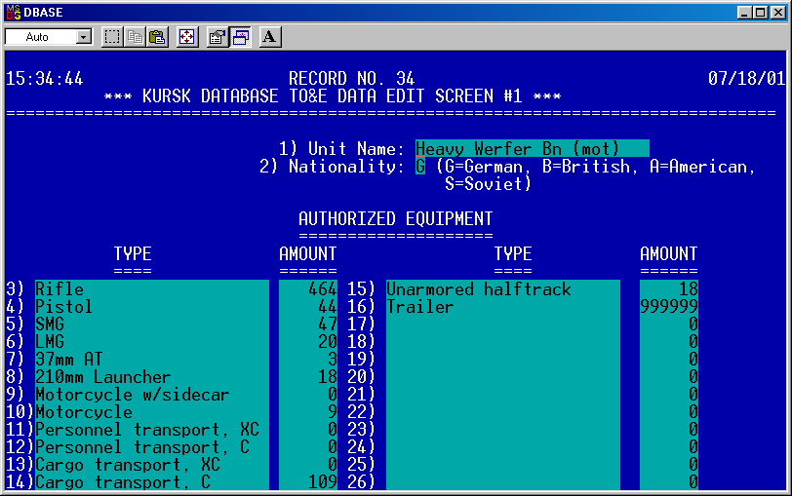This screenshot has width=792, height=496.
Task: Minimize the DBASE window
Action: click(745, 11)
